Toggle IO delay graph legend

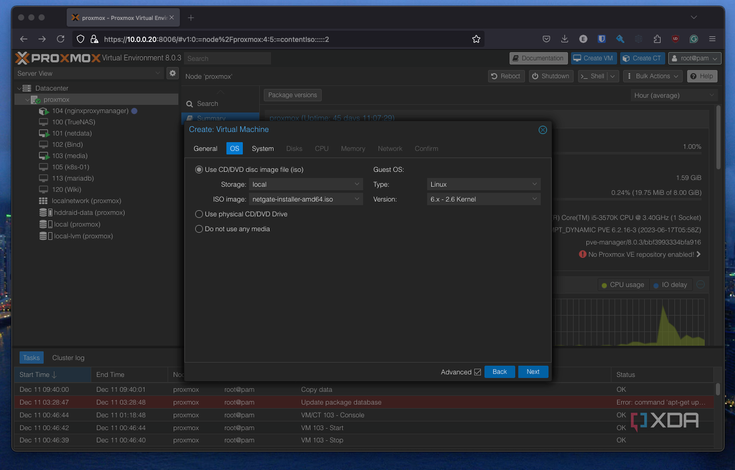(670, 285)
